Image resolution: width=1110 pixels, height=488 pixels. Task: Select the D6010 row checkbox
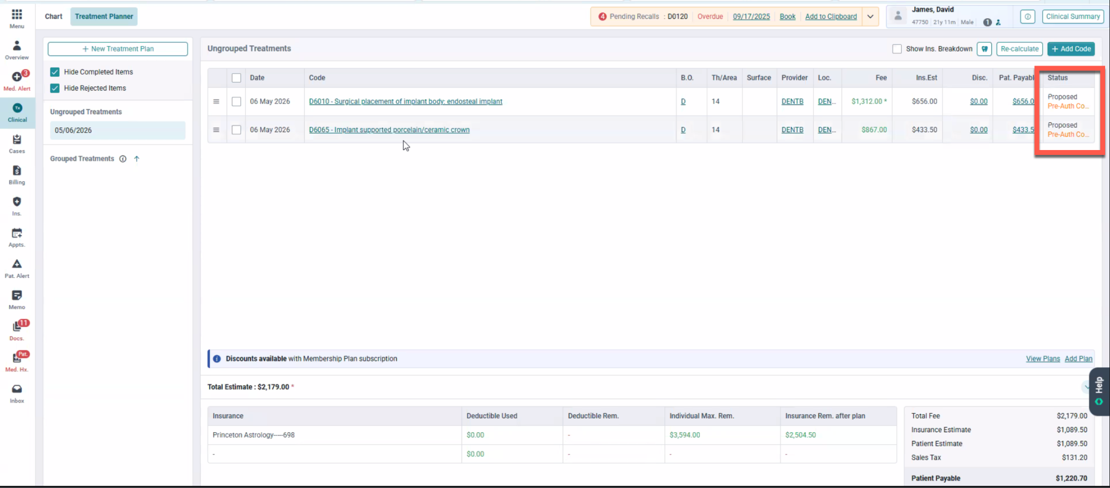coord(236,101)
